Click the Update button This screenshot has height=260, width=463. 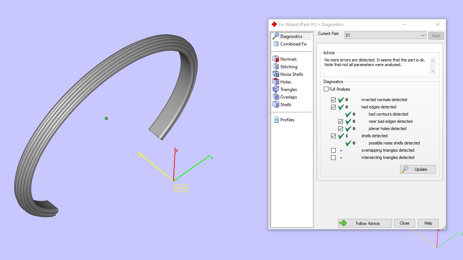coord(418,169)
